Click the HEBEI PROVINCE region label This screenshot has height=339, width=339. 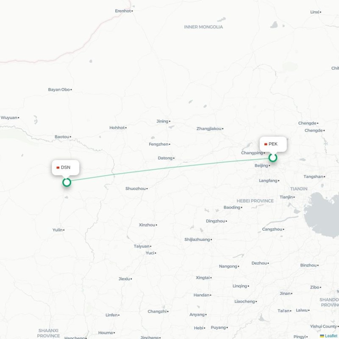[x=255, y=201]
